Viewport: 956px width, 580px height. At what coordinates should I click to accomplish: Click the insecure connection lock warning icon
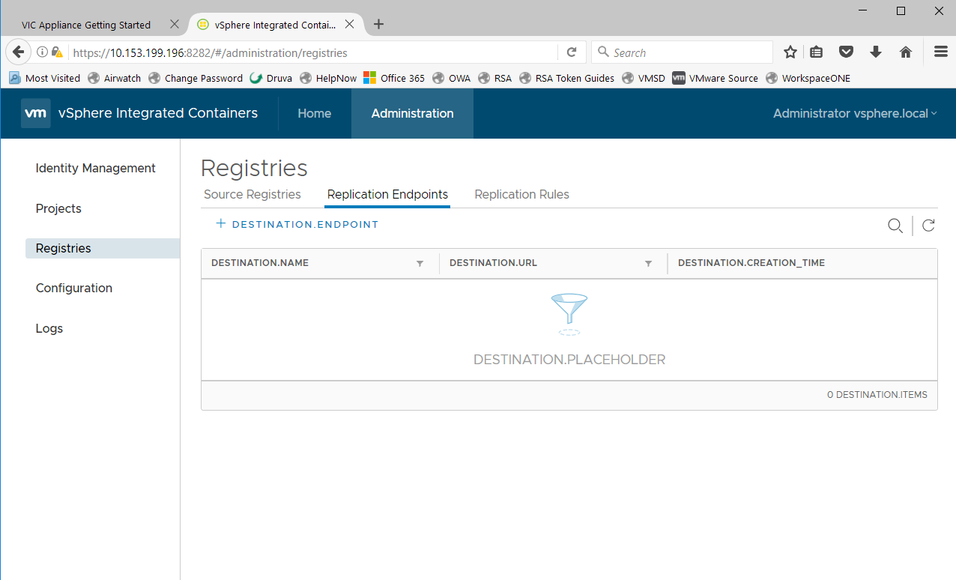[57, 52]
